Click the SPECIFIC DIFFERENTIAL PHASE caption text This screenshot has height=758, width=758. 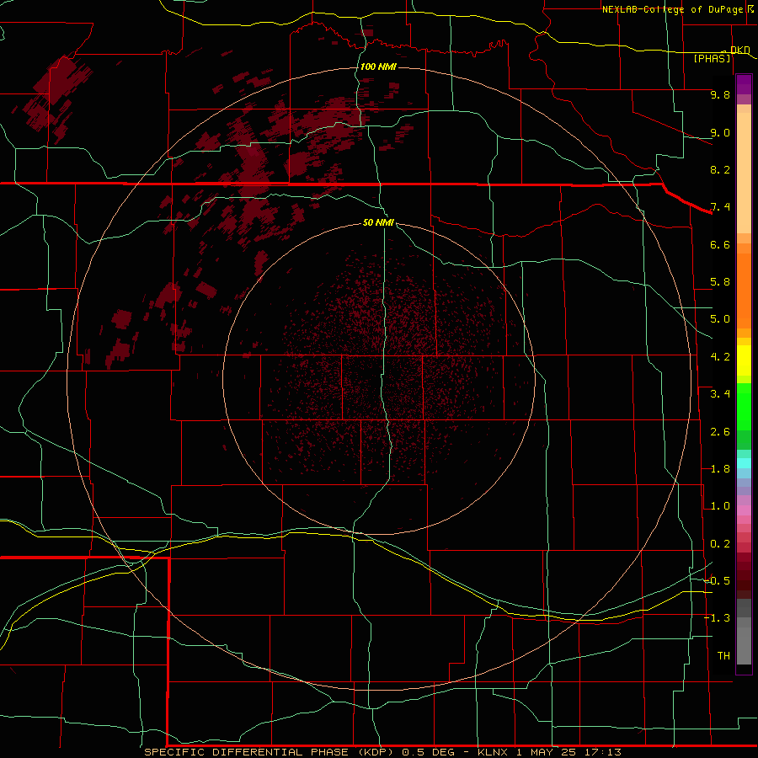tap(246, 752)
